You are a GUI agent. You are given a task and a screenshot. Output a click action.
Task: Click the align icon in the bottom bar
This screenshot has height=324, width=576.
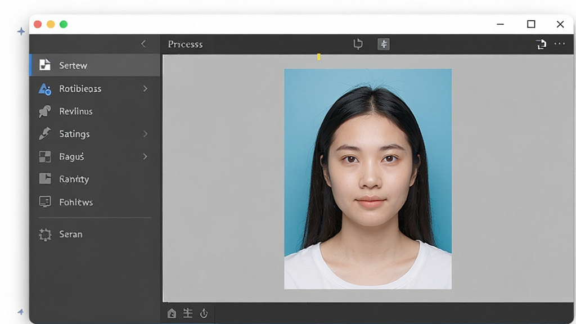point(188,313)
